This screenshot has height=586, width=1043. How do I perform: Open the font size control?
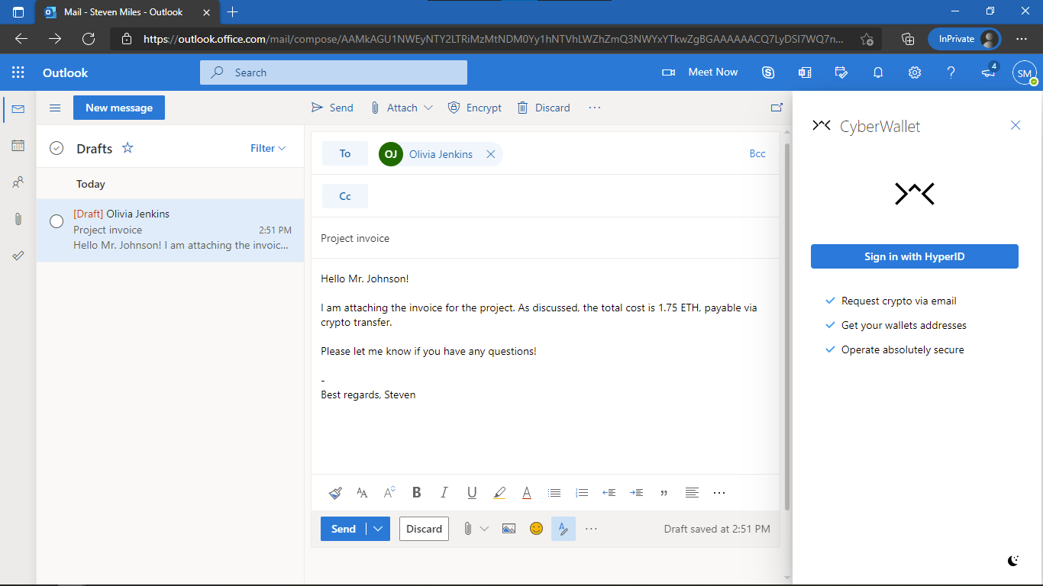point(362,493)
